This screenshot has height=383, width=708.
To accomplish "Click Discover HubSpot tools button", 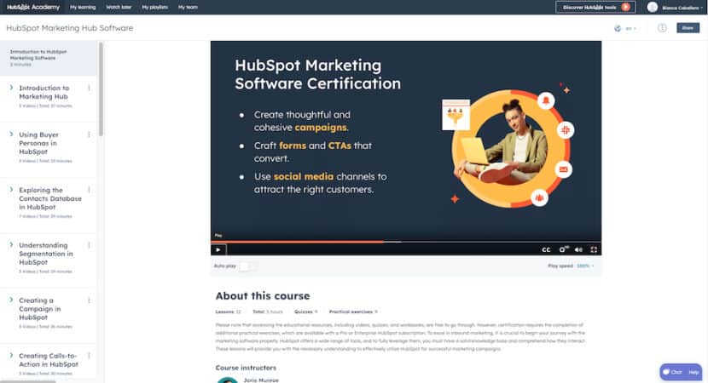I will pos(595,7).
